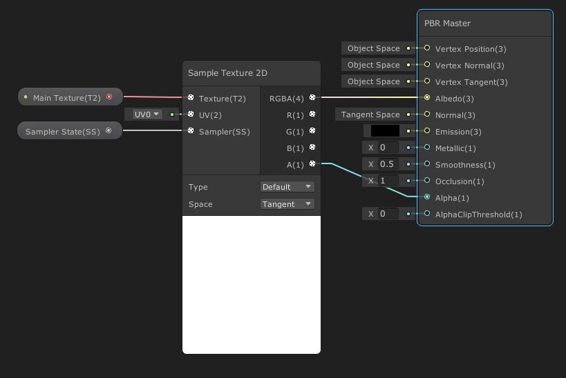Screen dimensions: 566x378
Task: Click the Sampler(SS) input port
Action: coord(191,130)
